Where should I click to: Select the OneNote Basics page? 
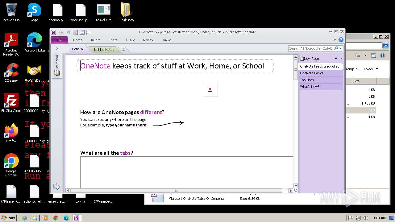pyautogui.click(x=321, y=73)
